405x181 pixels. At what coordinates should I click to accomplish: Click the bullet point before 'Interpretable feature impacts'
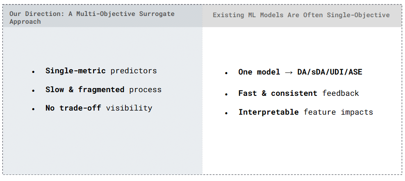pos(226,113)
